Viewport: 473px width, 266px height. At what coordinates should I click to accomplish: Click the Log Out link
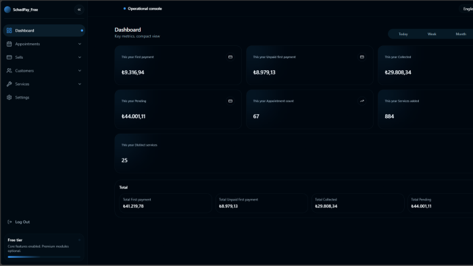[22, 222]
